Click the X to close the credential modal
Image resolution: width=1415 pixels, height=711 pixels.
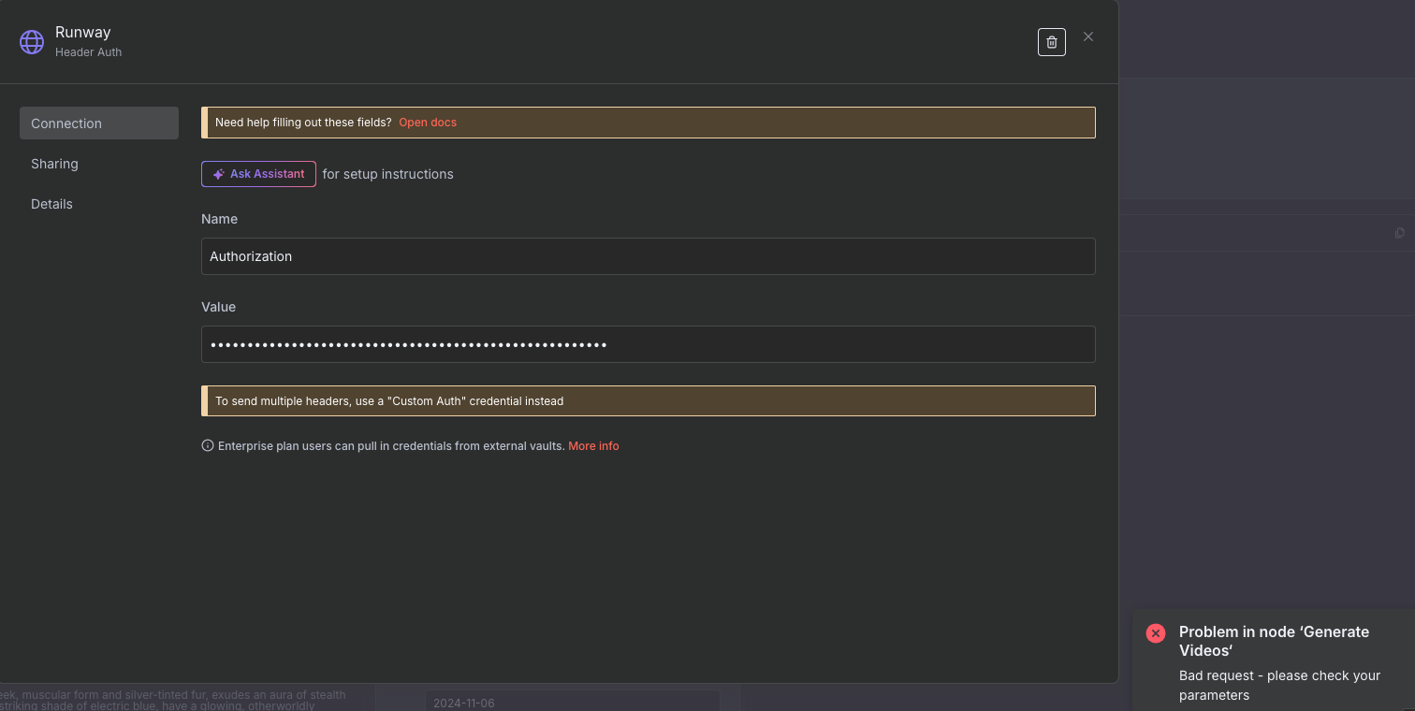(1087, 36)
